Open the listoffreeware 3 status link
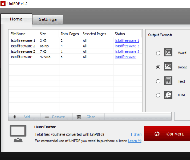Screen dimensions: 190x160 pos(127,51)
